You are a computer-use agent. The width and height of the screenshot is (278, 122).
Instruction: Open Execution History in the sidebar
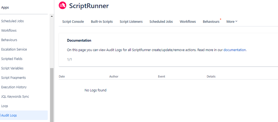14,87
